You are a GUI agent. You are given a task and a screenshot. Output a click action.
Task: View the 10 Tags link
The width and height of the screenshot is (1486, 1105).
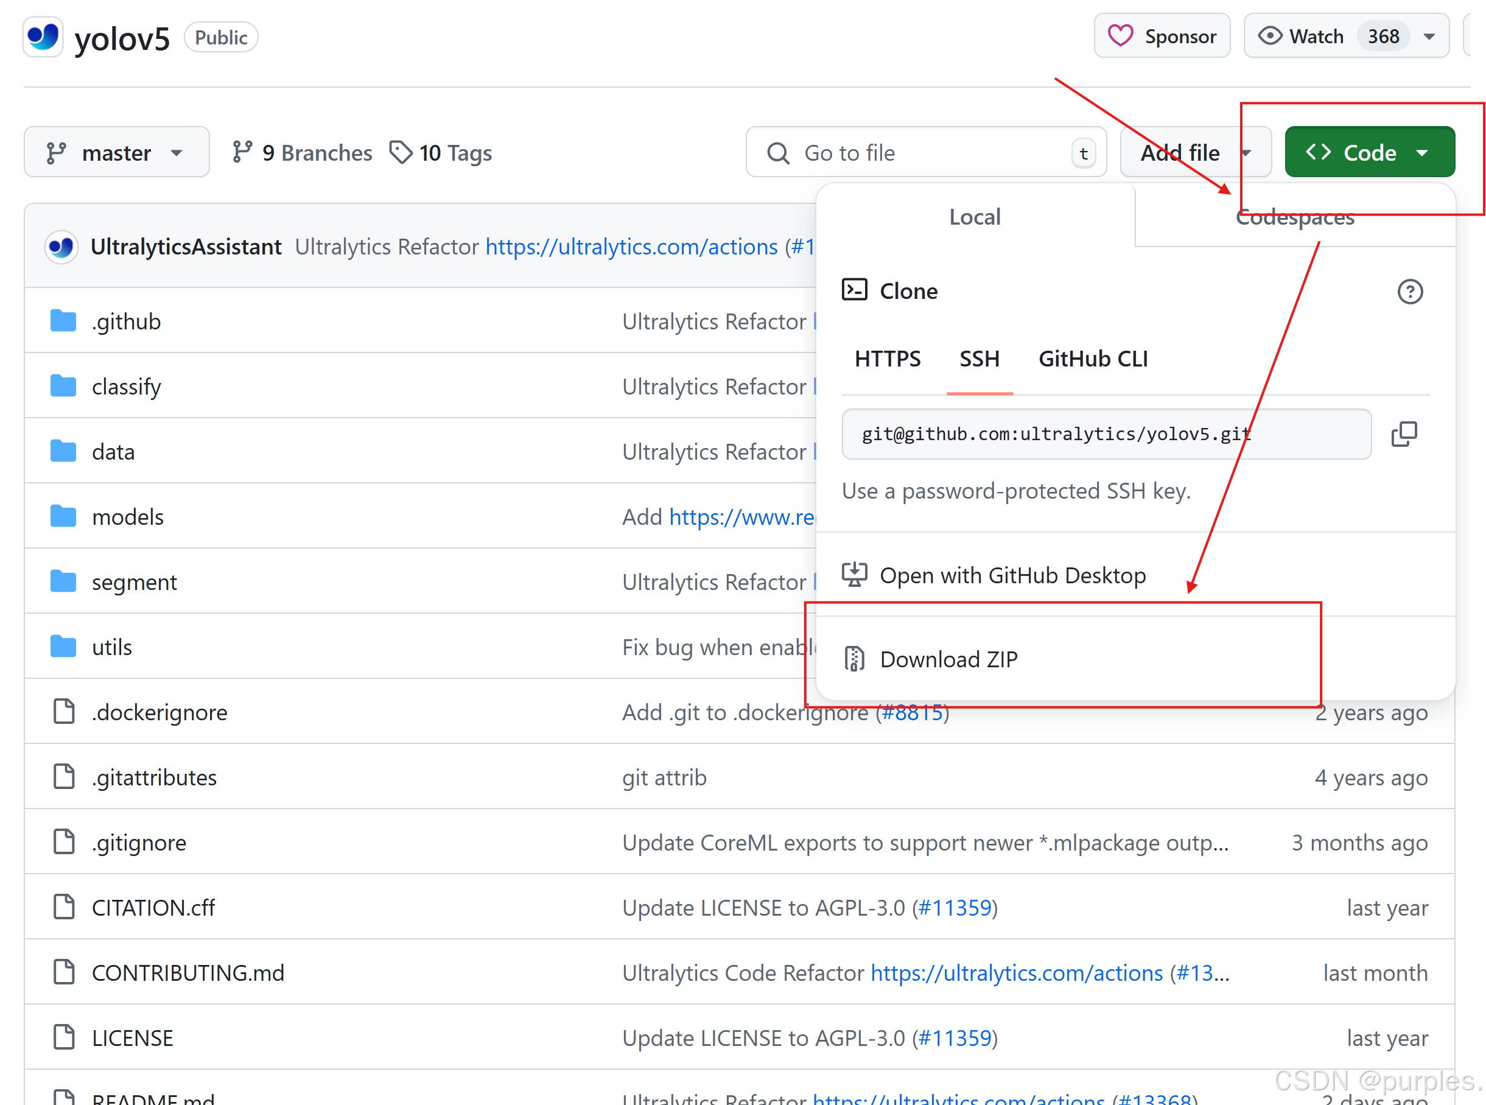pos(441,152)
